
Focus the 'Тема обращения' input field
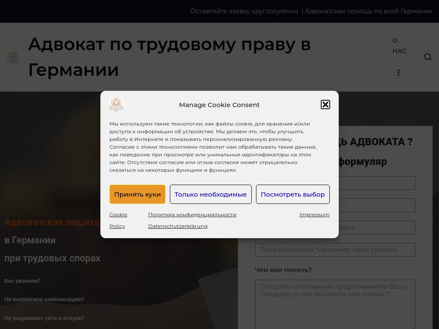335,250
